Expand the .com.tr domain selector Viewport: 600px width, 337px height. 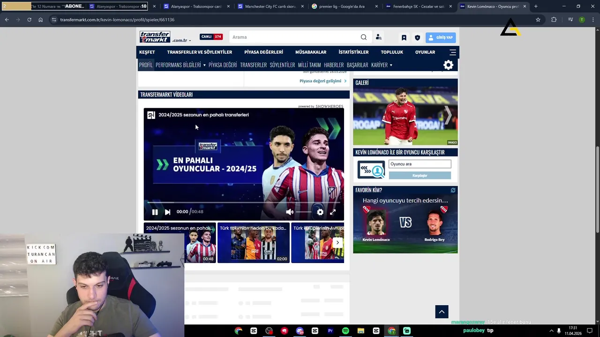[182, 40]
